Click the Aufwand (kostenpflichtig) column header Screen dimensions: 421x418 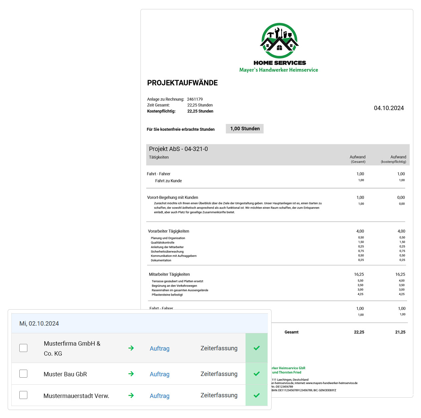click(x=394, y=159)
